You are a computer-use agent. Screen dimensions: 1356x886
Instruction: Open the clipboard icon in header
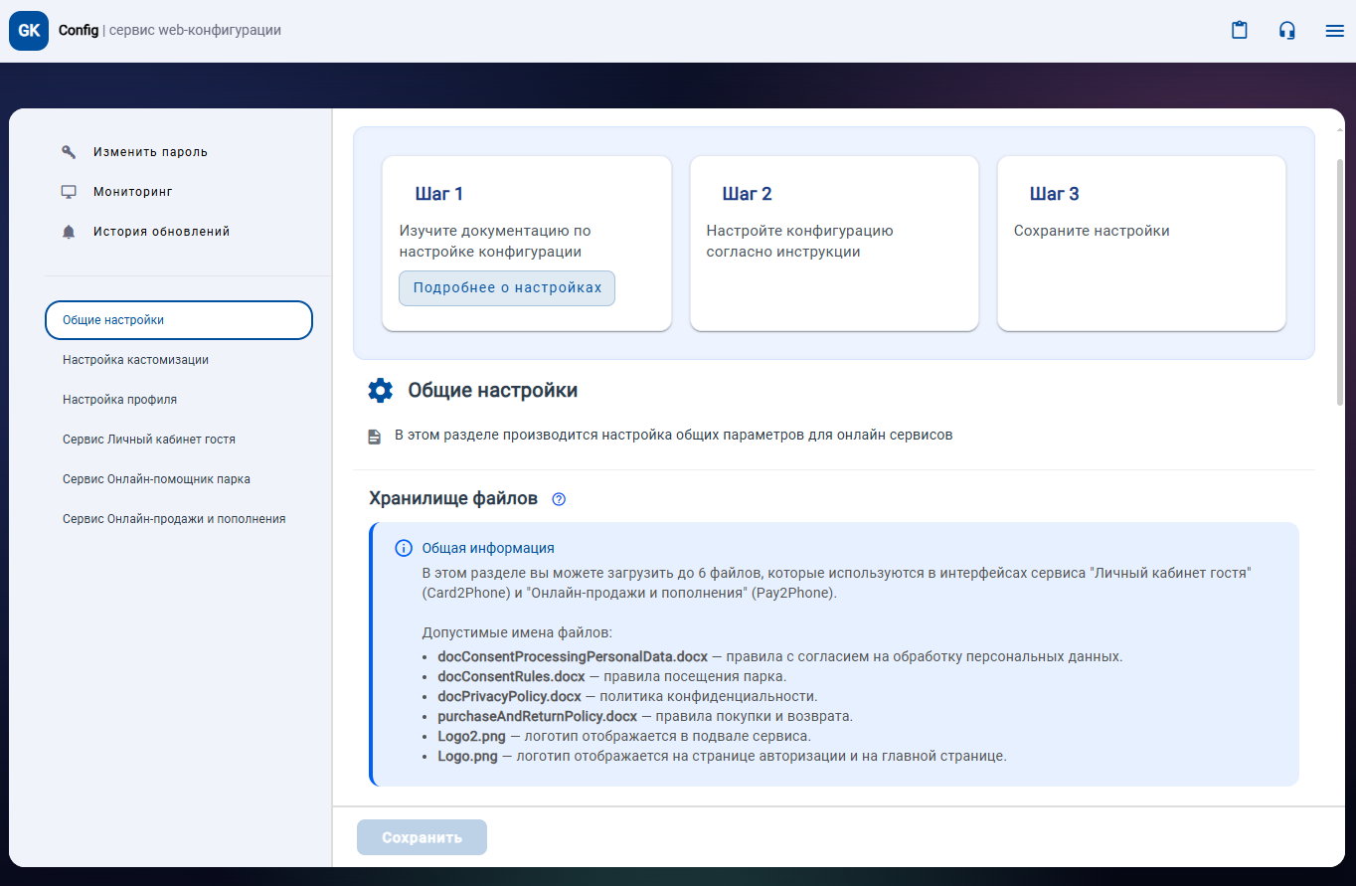[1239, 31]
